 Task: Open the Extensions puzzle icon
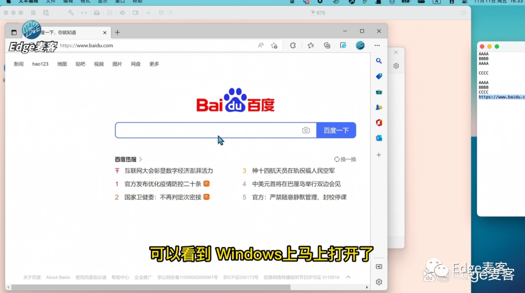tap(293, 46)
